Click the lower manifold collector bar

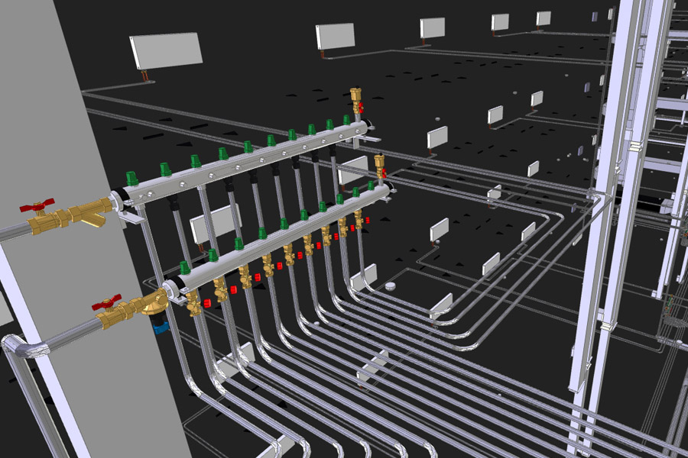[283, 237]
